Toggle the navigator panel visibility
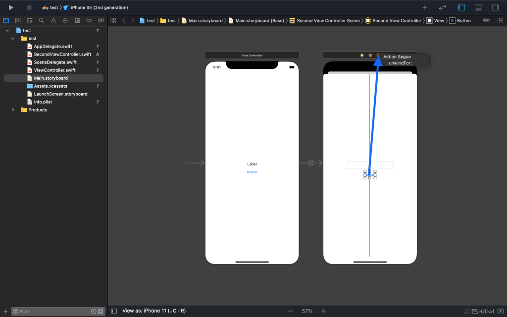The width and height of the screenshot is (507, 317). [461, 7]
